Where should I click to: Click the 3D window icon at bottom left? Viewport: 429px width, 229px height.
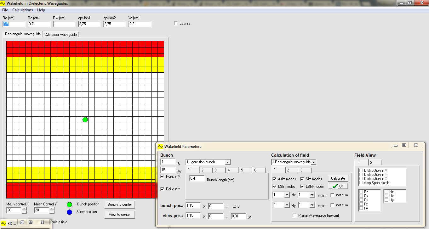click(x=4, y=223)
